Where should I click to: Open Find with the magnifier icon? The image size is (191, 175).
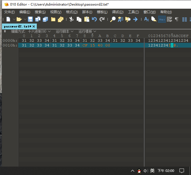tap(113, 19)
